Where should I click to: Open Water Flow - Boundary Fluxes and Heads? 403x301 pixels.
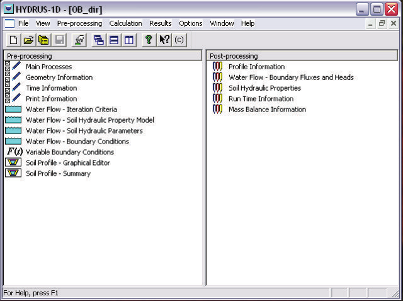291,77
